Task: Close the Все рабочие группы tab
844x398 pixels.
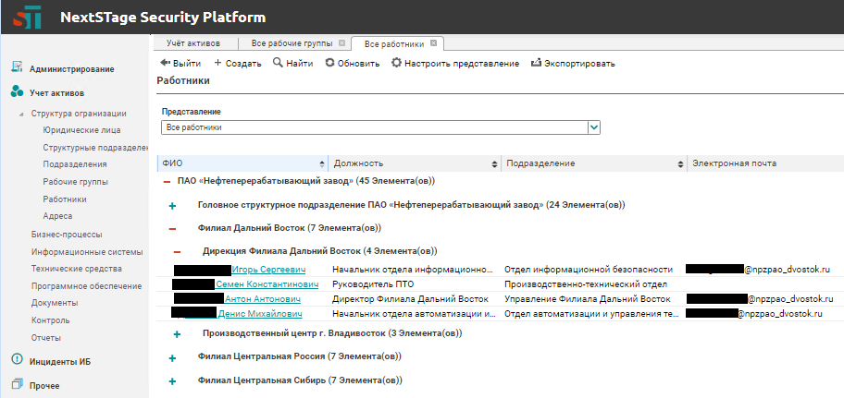Action: [342, 43]
